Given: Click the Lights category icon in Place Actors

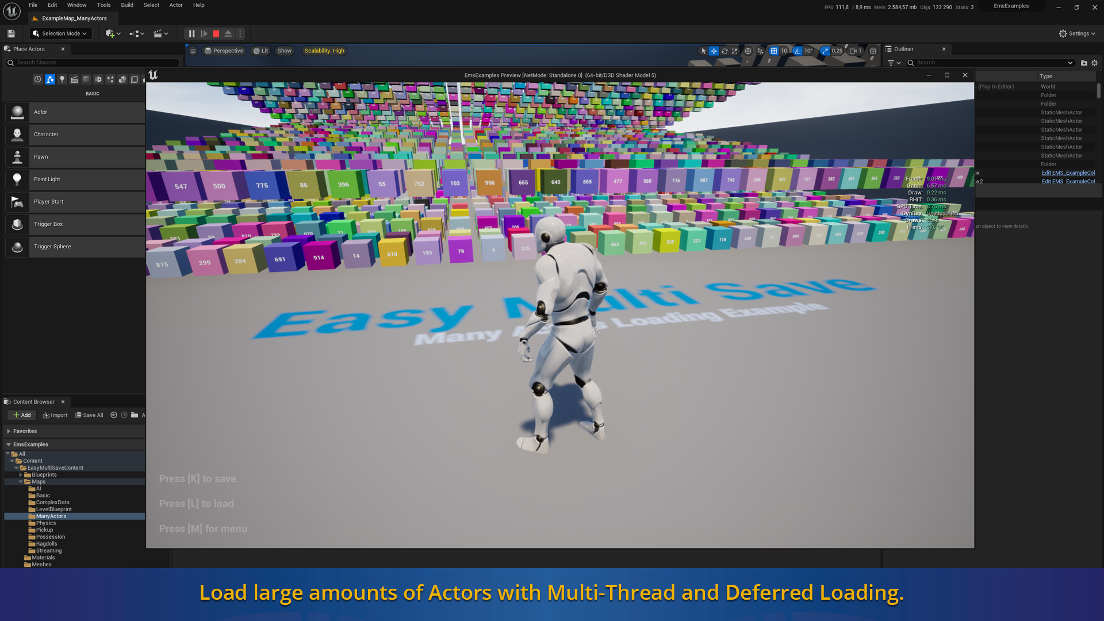Looking at the screenshot, I should 62,79.
